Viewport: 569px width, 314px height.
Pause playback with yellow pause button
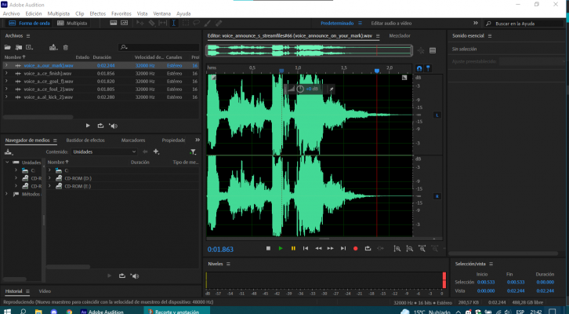pos(293,249)
